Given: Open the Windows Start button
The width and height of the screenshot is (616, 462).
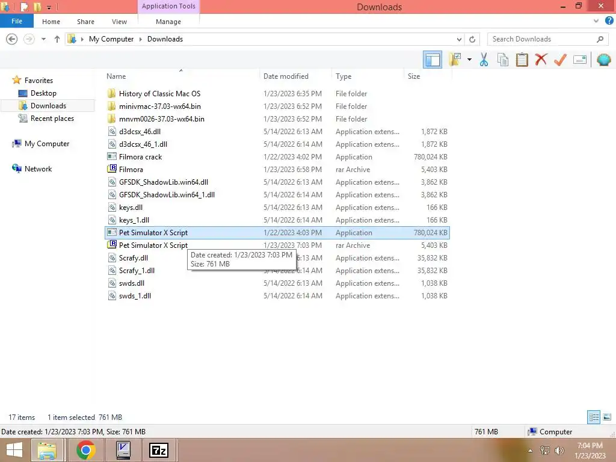Looking at the screenshot, I should [x=14, y=450].
